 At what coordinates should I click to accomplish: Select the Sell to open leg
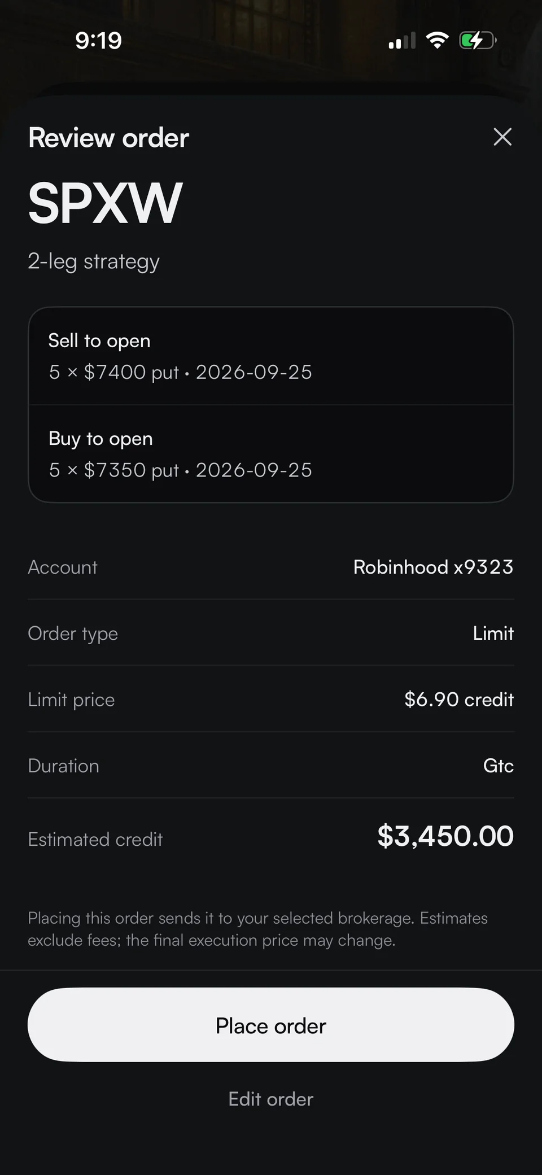[x=271, y=356]
